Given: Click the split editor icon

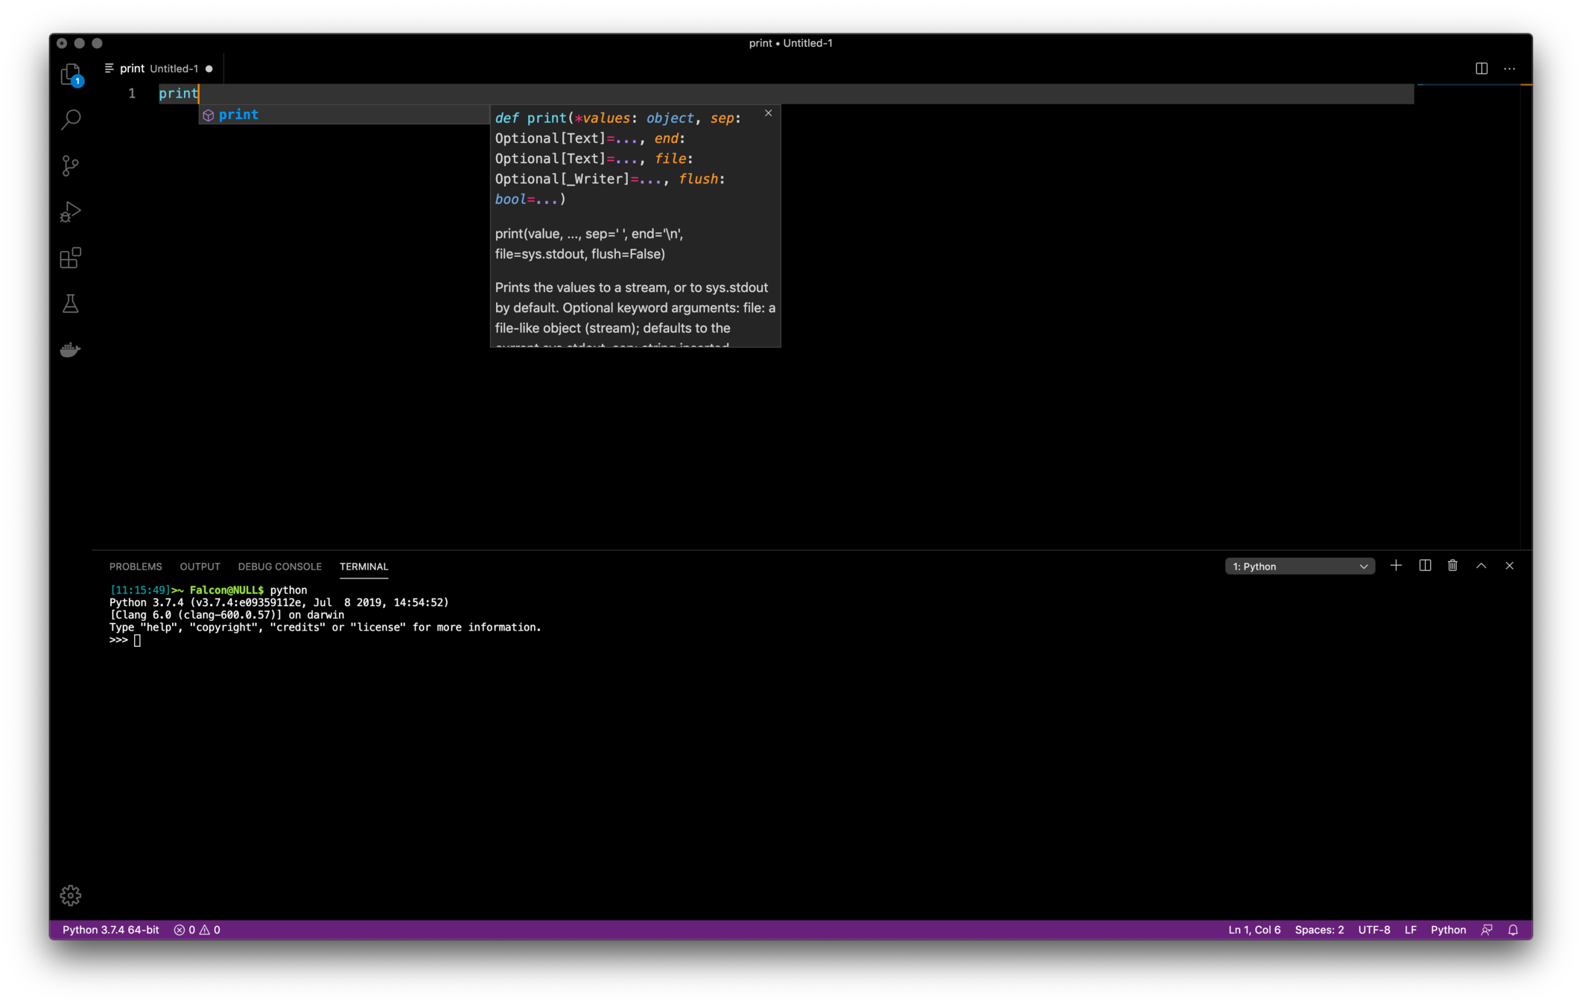Looking at the screenshot, I should tap(1481, 68).
